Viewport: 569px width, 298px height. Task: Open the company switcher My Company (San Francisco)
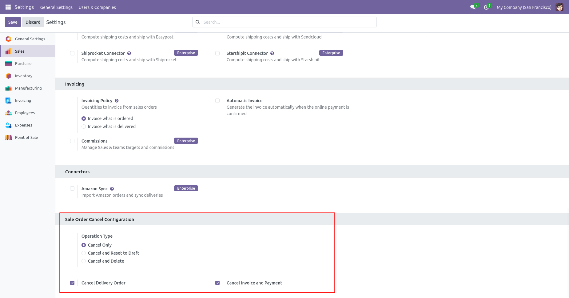(x=524, y=7)
